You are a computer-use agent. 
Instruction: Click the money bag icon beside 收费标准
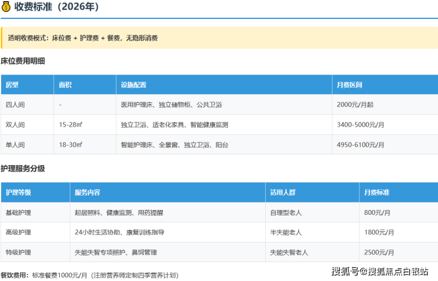pyautogui.click(x=6, y=8)
